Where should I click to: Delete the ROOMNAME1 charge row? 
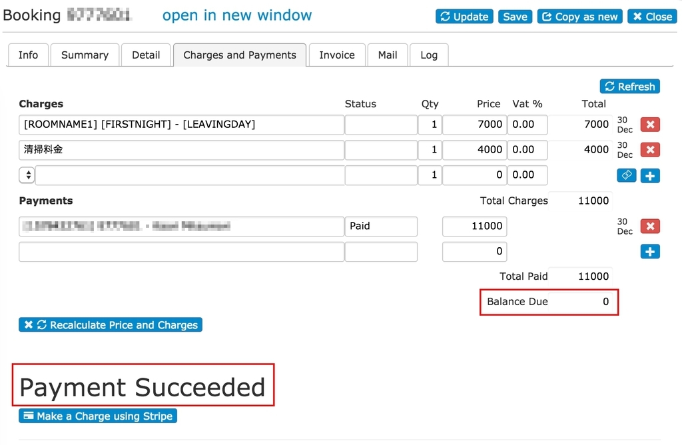650,125
